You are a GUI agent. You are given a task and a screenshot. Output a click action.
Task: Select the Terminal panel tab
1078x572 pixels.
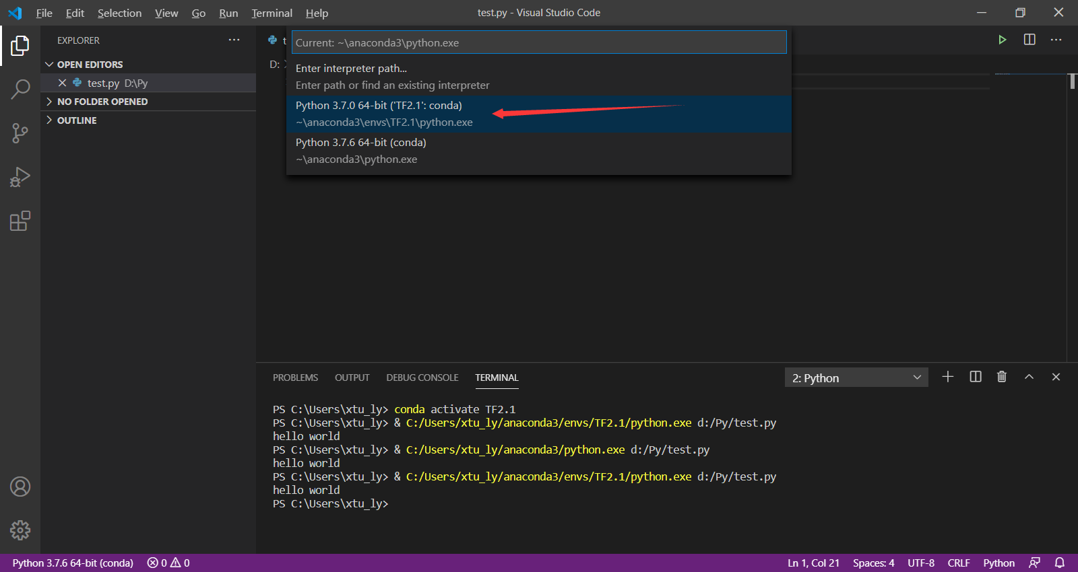[x=497, y=378]
